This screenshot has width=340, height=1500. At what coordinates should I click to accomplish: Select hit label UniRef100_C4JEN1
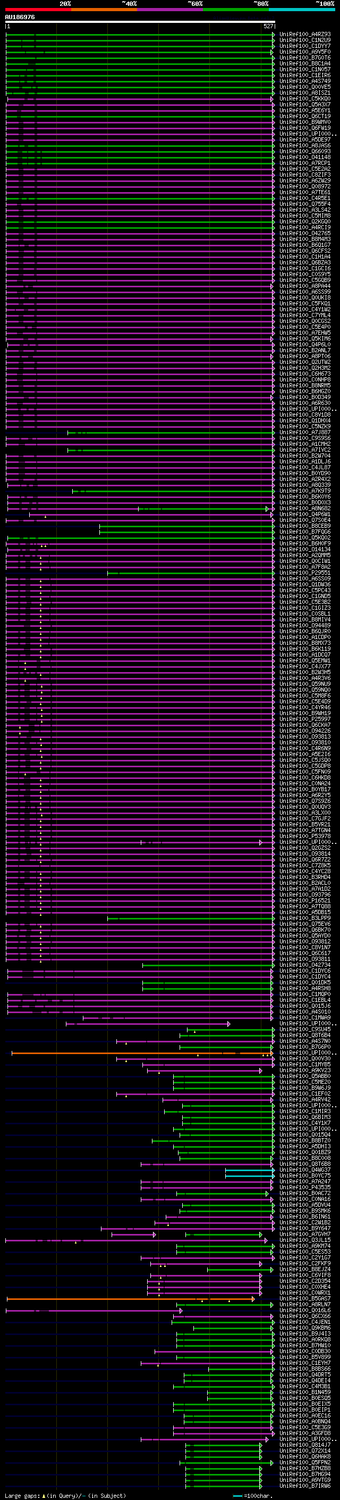(304, 1322)
